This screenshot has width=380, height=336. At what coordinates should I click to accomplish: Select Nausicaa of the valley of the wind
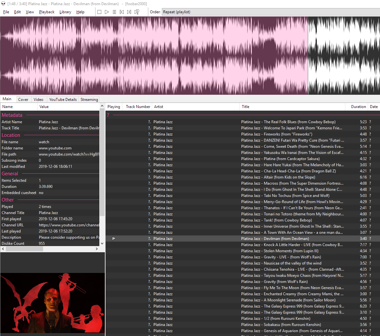click(x=243, y=263)
